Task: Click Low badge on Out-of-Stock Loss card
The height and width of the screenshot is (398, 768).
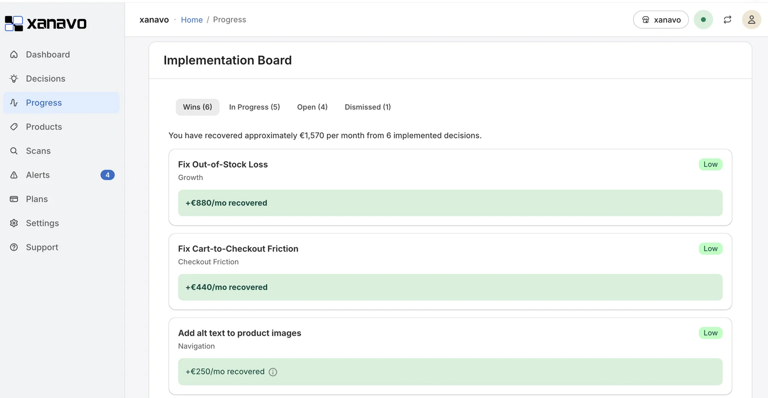Action: tap(710, 164)
